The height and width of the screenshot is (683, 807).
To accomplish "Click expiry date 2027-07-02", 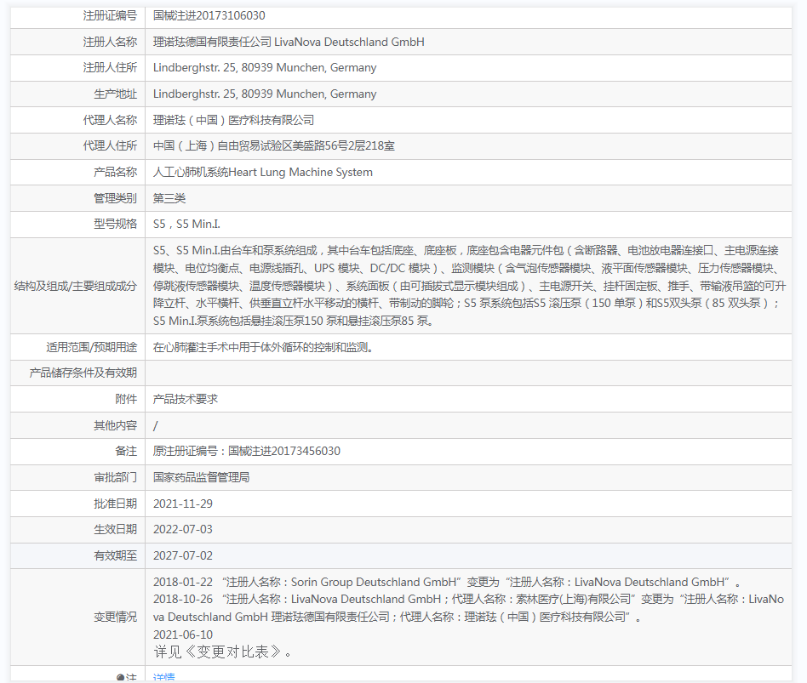I will click(183, 555).
